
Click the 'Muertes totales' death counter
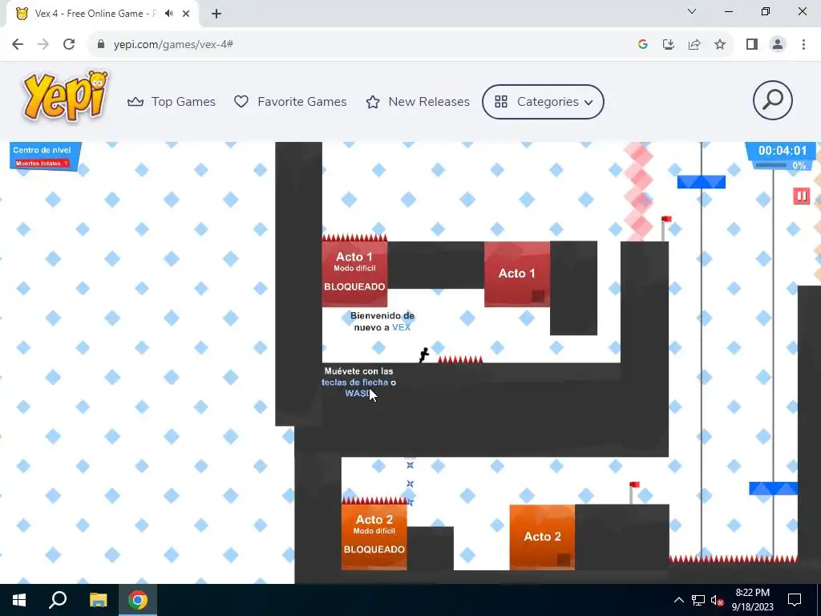(42, 164)
